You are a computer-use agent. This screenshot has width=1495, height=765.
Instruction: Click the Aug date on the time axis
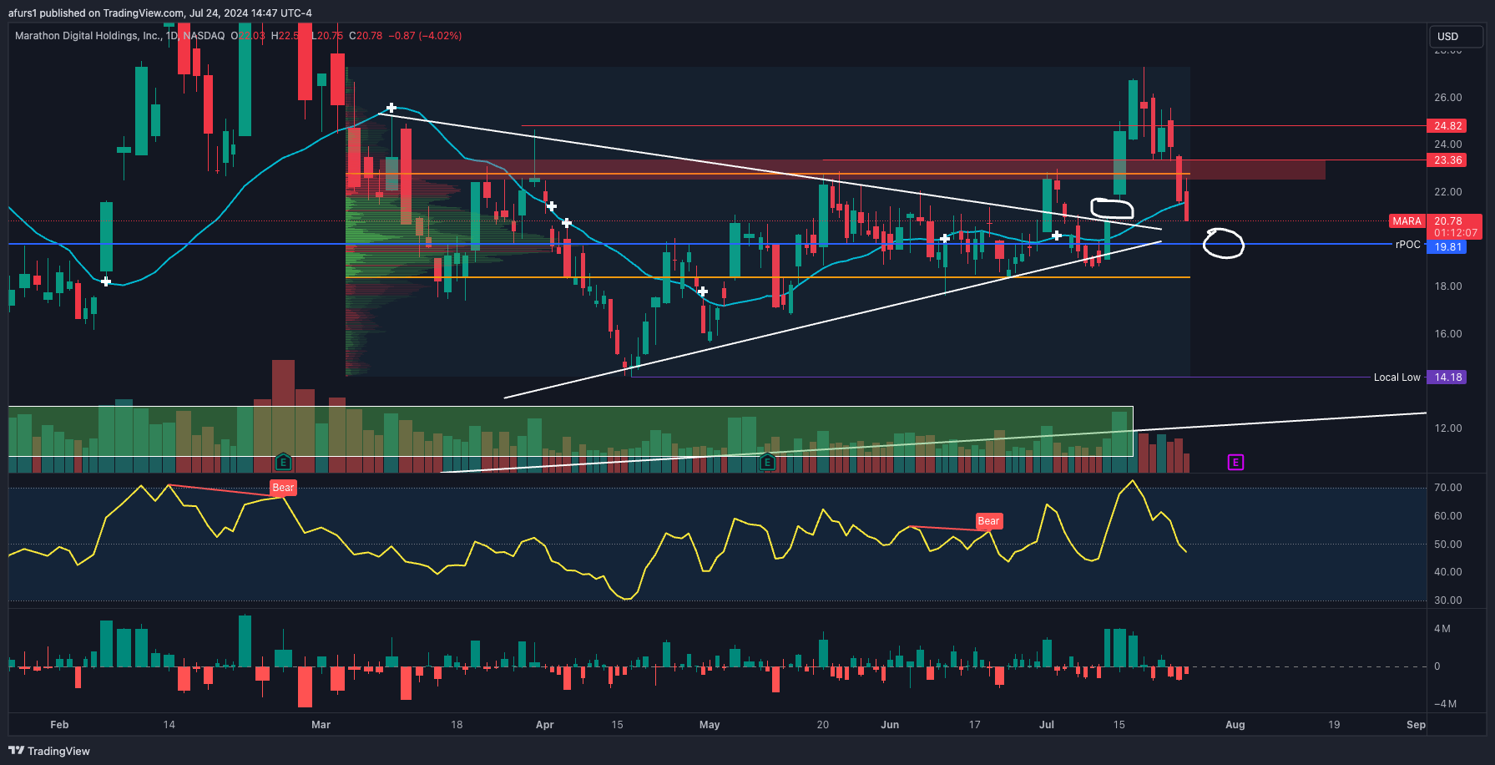(x=1235, y=725)
